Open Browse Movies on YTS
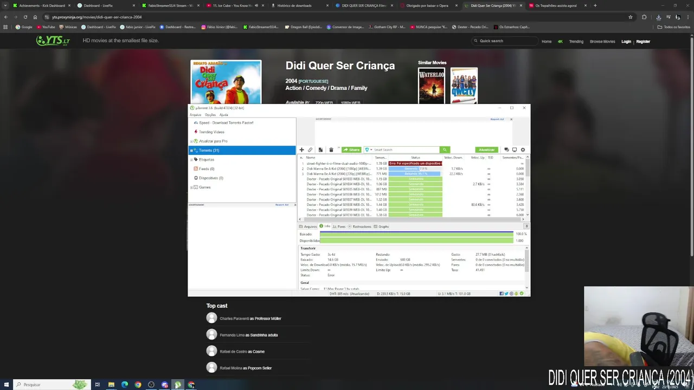Screen dimensions: 694x390 coord(602,41)
